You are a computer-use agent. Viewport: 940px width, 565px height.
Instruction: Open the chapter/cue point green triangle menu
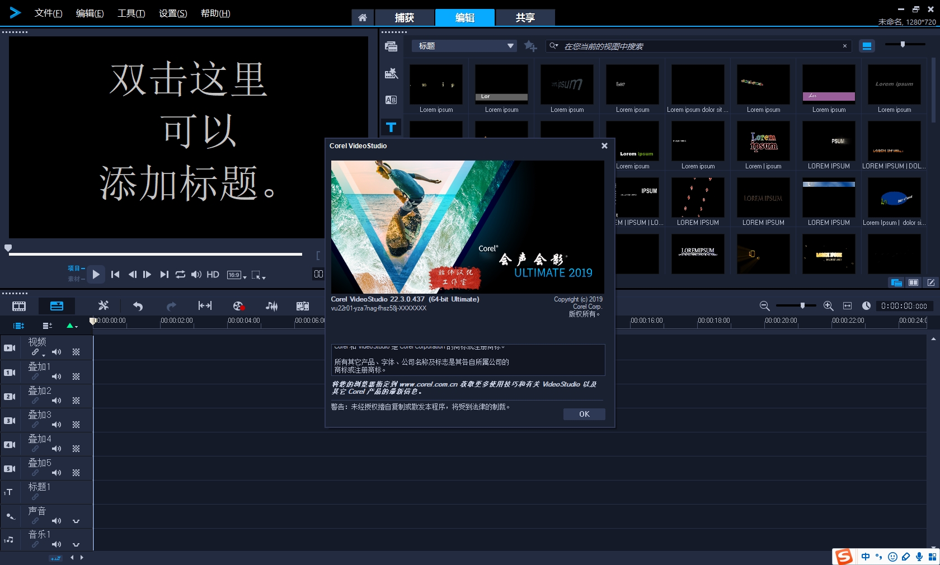pos(72,326)
